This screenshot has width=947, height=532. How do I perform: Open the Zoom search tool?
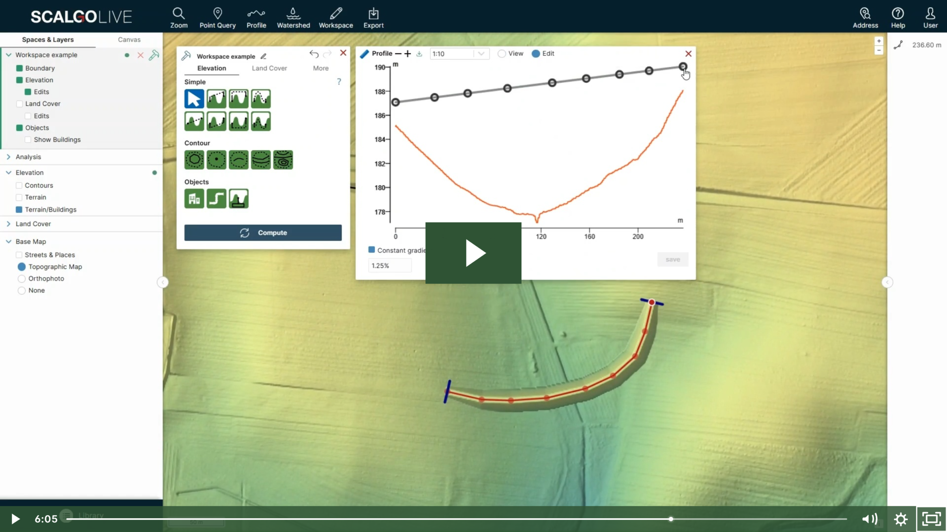point(179,18)
